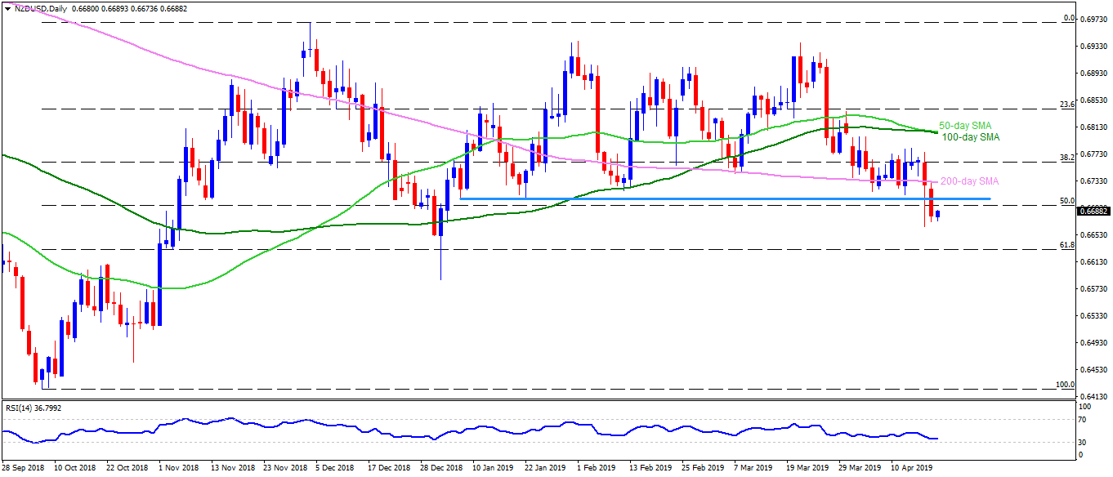The image size is (1113, 477).
Task: Click the 100-day SMA label
Action: point(970,137)
